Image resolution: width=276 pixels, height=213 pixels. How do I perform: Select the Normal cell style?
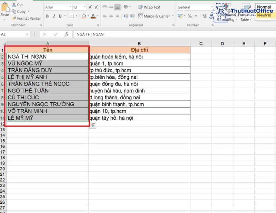point(264,7)
